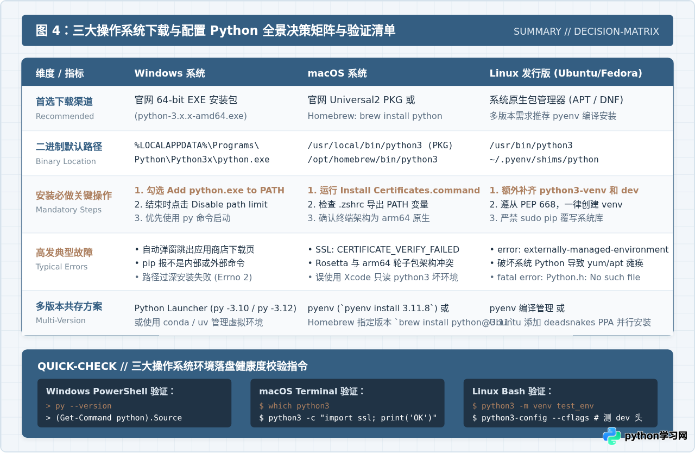695x453 pixels.
Task: Click "1. 勾选 Add python.exe to PATH"
Action: click(x=210, y=191)
